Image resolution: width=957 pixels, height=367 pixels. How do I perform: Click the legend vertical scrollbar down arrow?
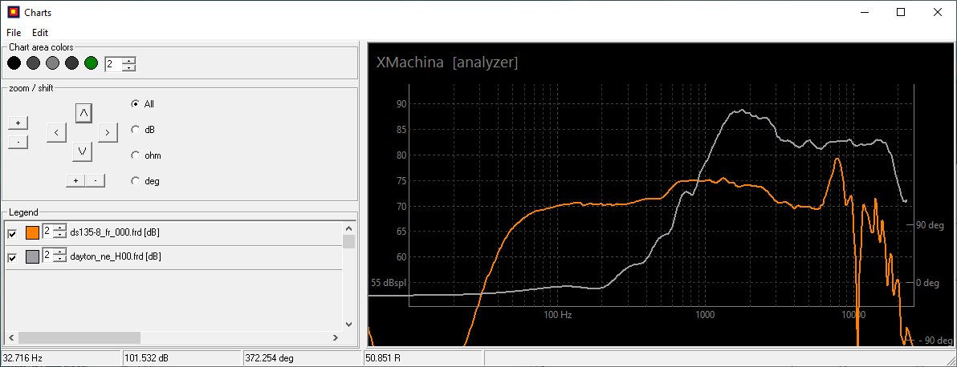click(x=349, y=325)
